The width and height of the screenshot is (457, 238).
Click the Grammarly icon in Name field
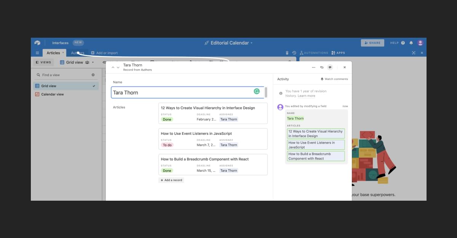[x=257, y=91]
